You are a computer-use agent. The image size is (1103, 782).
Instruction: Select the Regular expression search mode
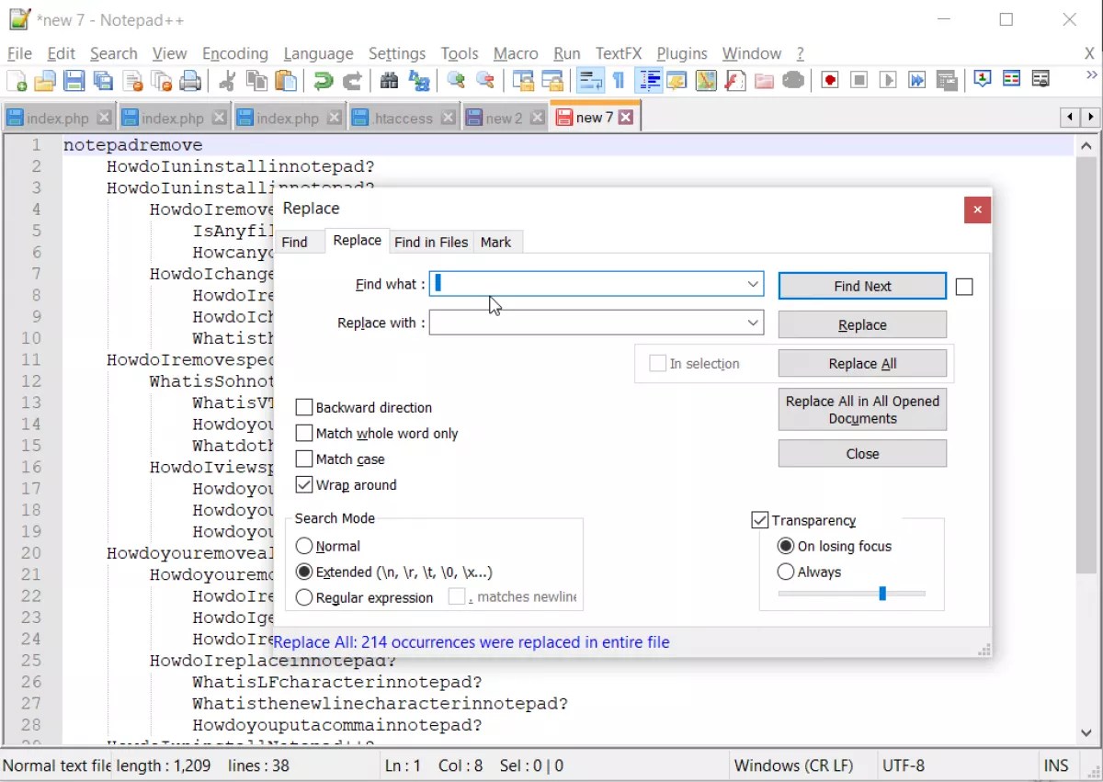pos(304,597)
